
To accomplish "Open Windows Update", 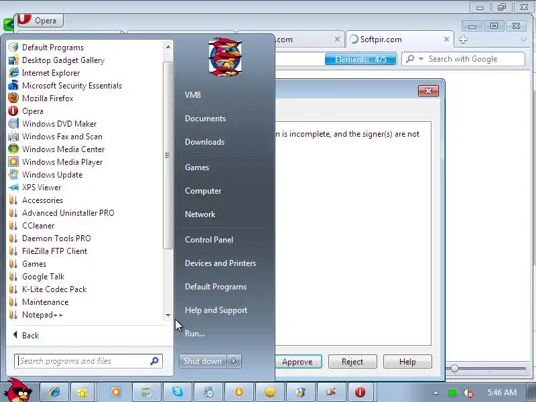I will pyautogui.click(x=52, y=175).
